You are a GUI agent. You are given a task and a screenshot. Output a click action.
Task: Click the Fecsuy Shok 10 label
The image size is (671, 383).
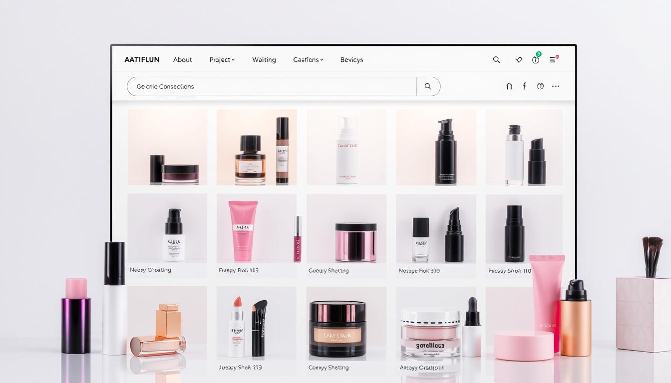tap(510, 270)
